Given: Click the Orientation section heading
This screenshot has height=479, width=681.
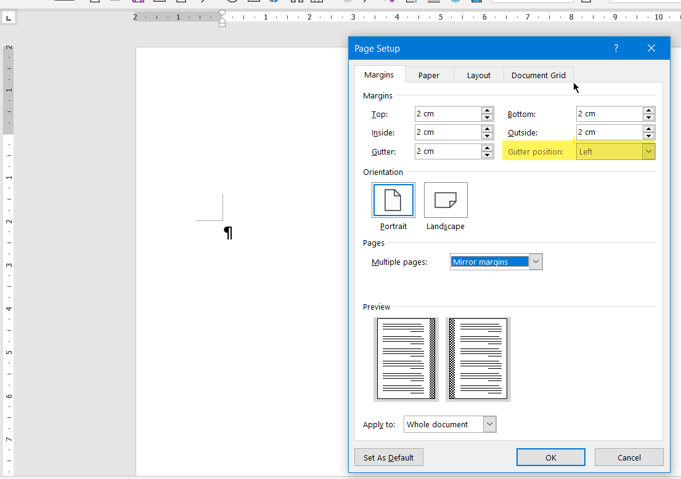Looking at the screenshot, I should 383,172.
